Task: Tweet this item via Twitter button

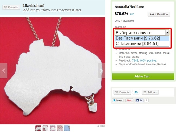Action: coord(118,100)
